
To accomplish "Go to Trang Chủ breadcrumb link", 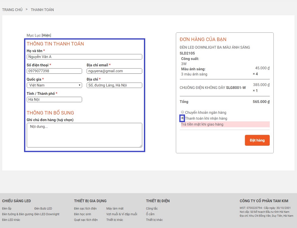I will point(12,10).
